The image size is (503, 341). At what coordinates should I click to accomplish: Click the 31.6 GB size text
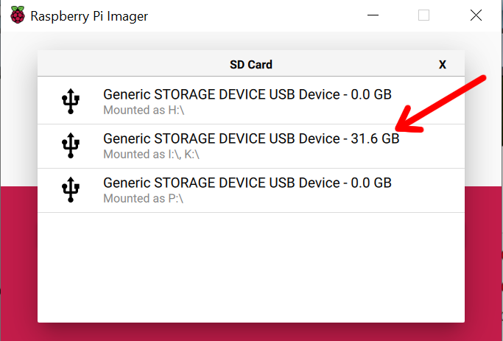coord(375,138)
